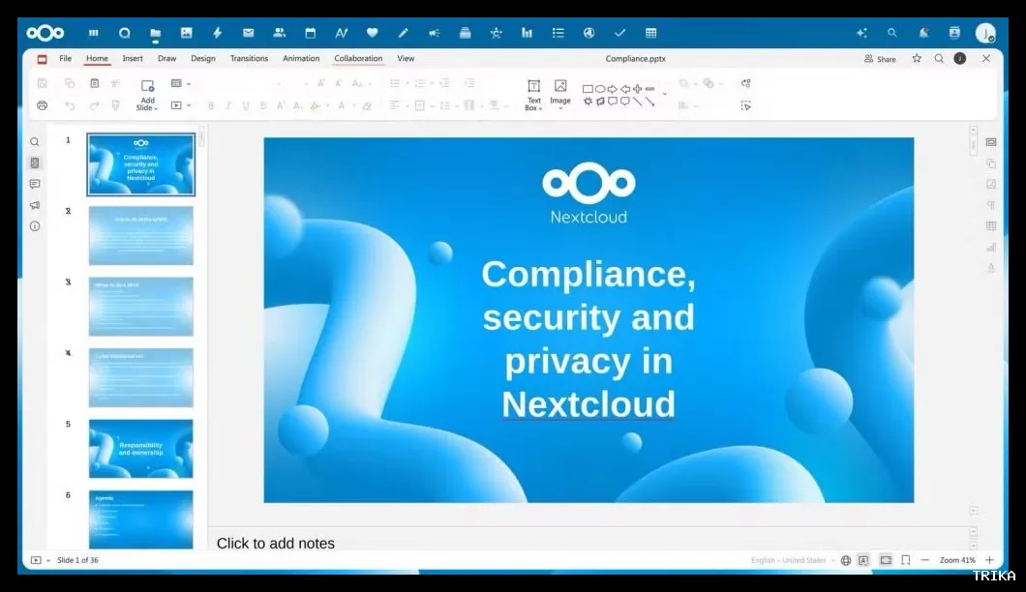Viewport: 1026px width, 592px height.
Task: Open the language selector English United States
Action: [788, 561]
